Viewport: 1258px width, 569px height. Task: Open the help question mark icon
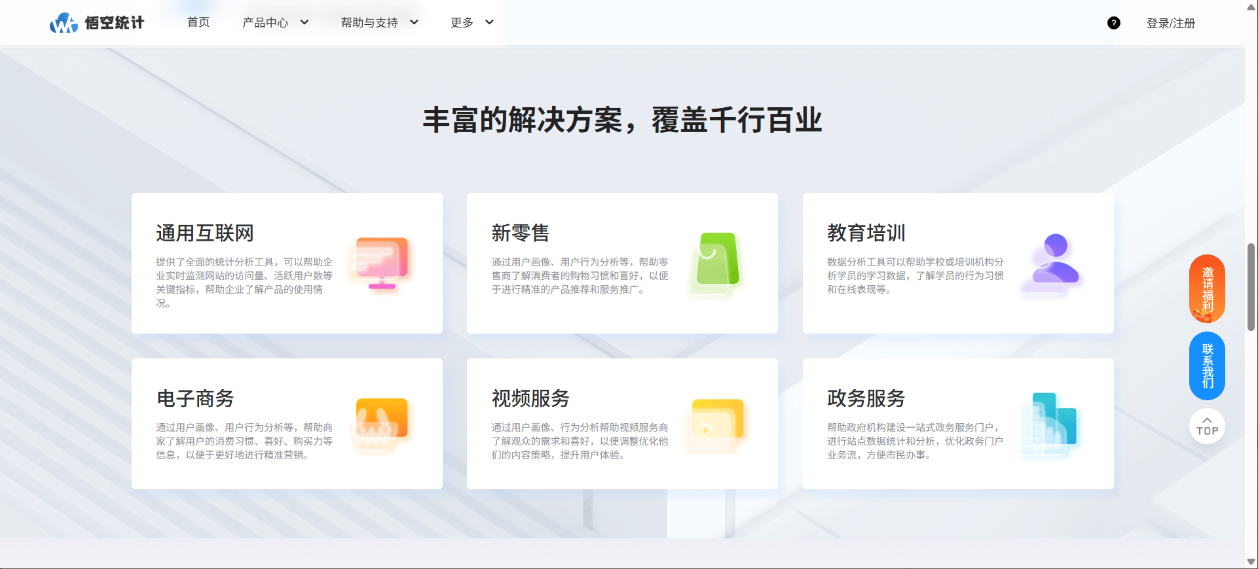coord(1113,23)
